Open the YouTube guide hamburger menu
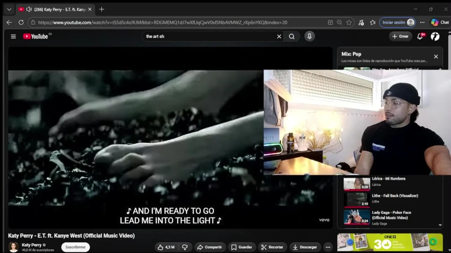The width and height of the screenshot is (451, 253). (13, 36)
